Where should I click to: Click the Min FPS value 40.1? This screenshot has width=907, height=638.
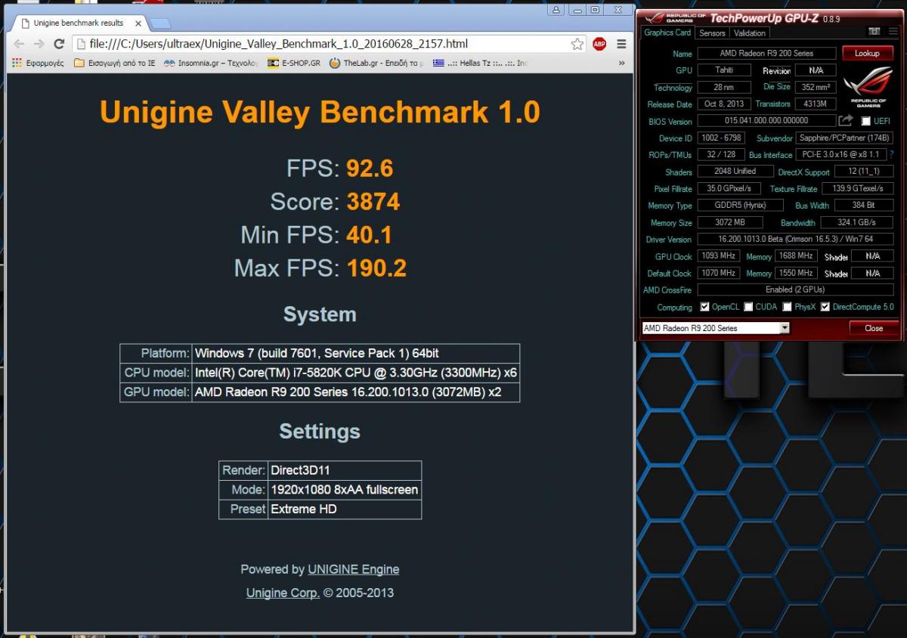[x=369, y=234]
